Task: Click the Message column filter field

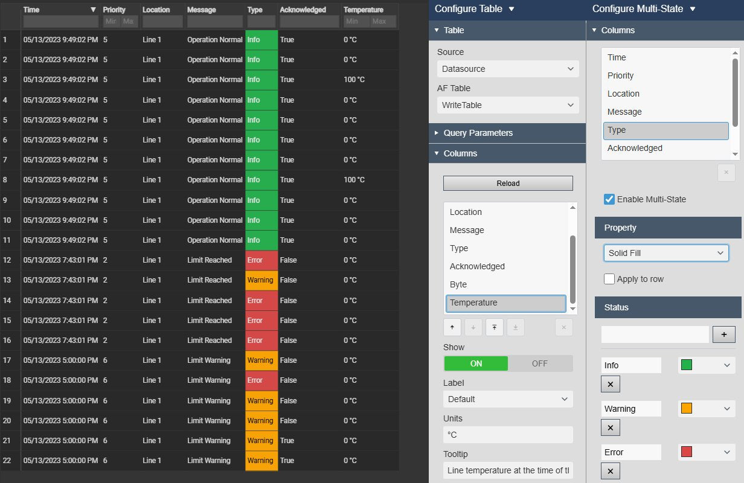Action: click(x=215, y=22)
